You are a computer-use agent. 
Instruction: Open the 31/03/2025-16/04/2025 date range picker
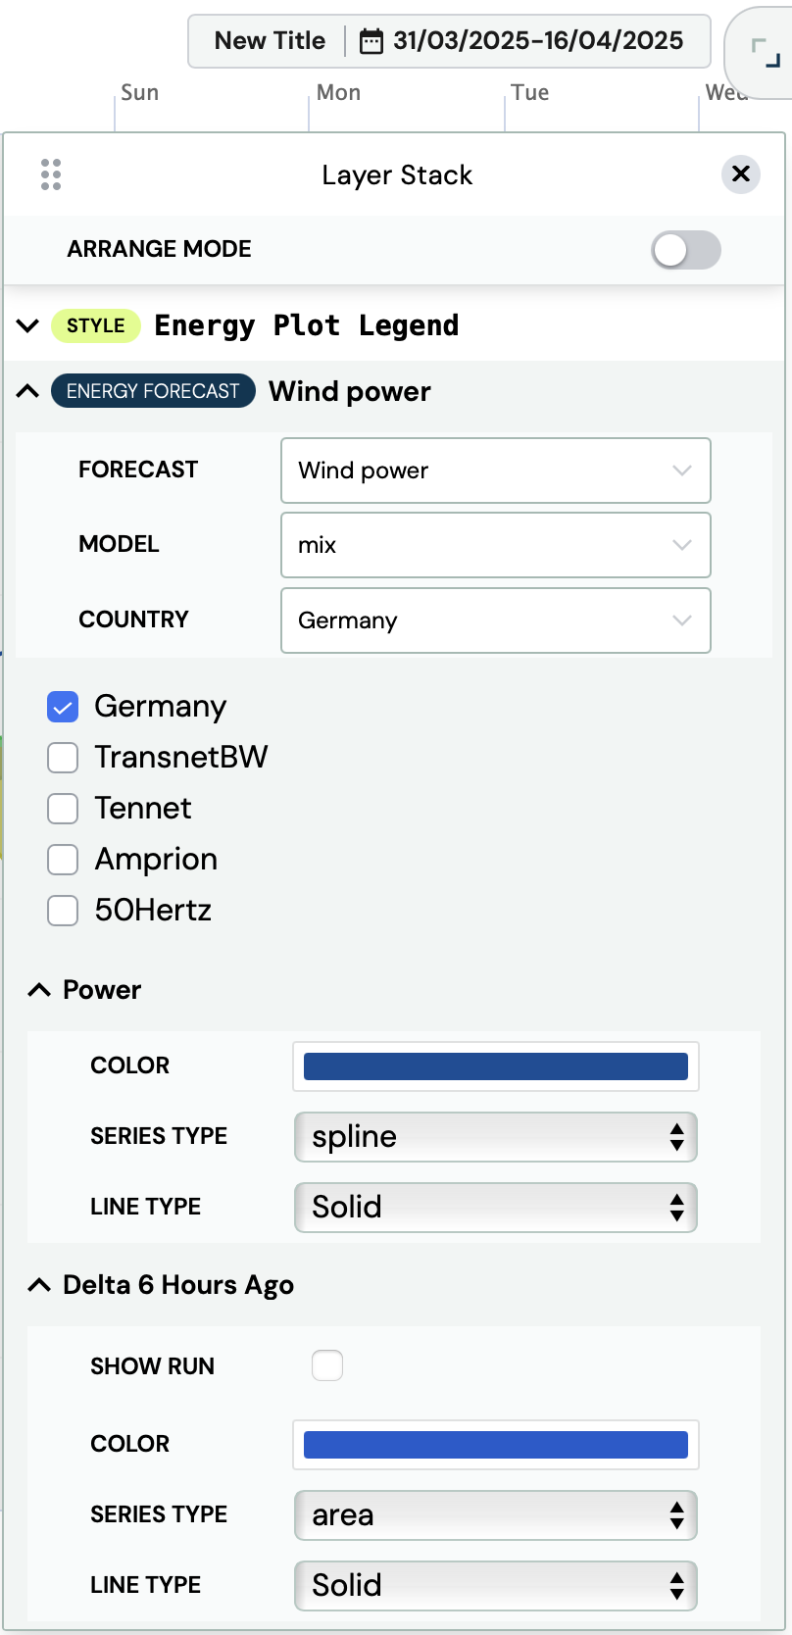click(537, 41)
